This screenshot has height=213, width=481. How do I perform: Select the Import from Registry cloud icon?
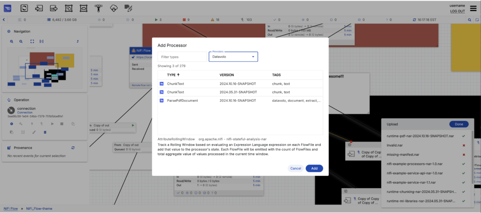[114, 8]
